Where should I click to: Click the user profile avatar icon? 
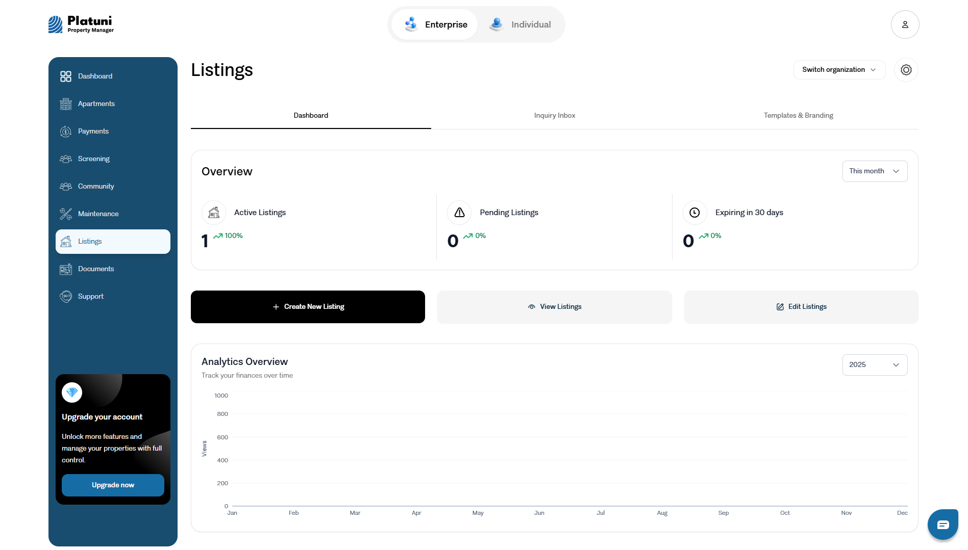[x=905, y=24]
